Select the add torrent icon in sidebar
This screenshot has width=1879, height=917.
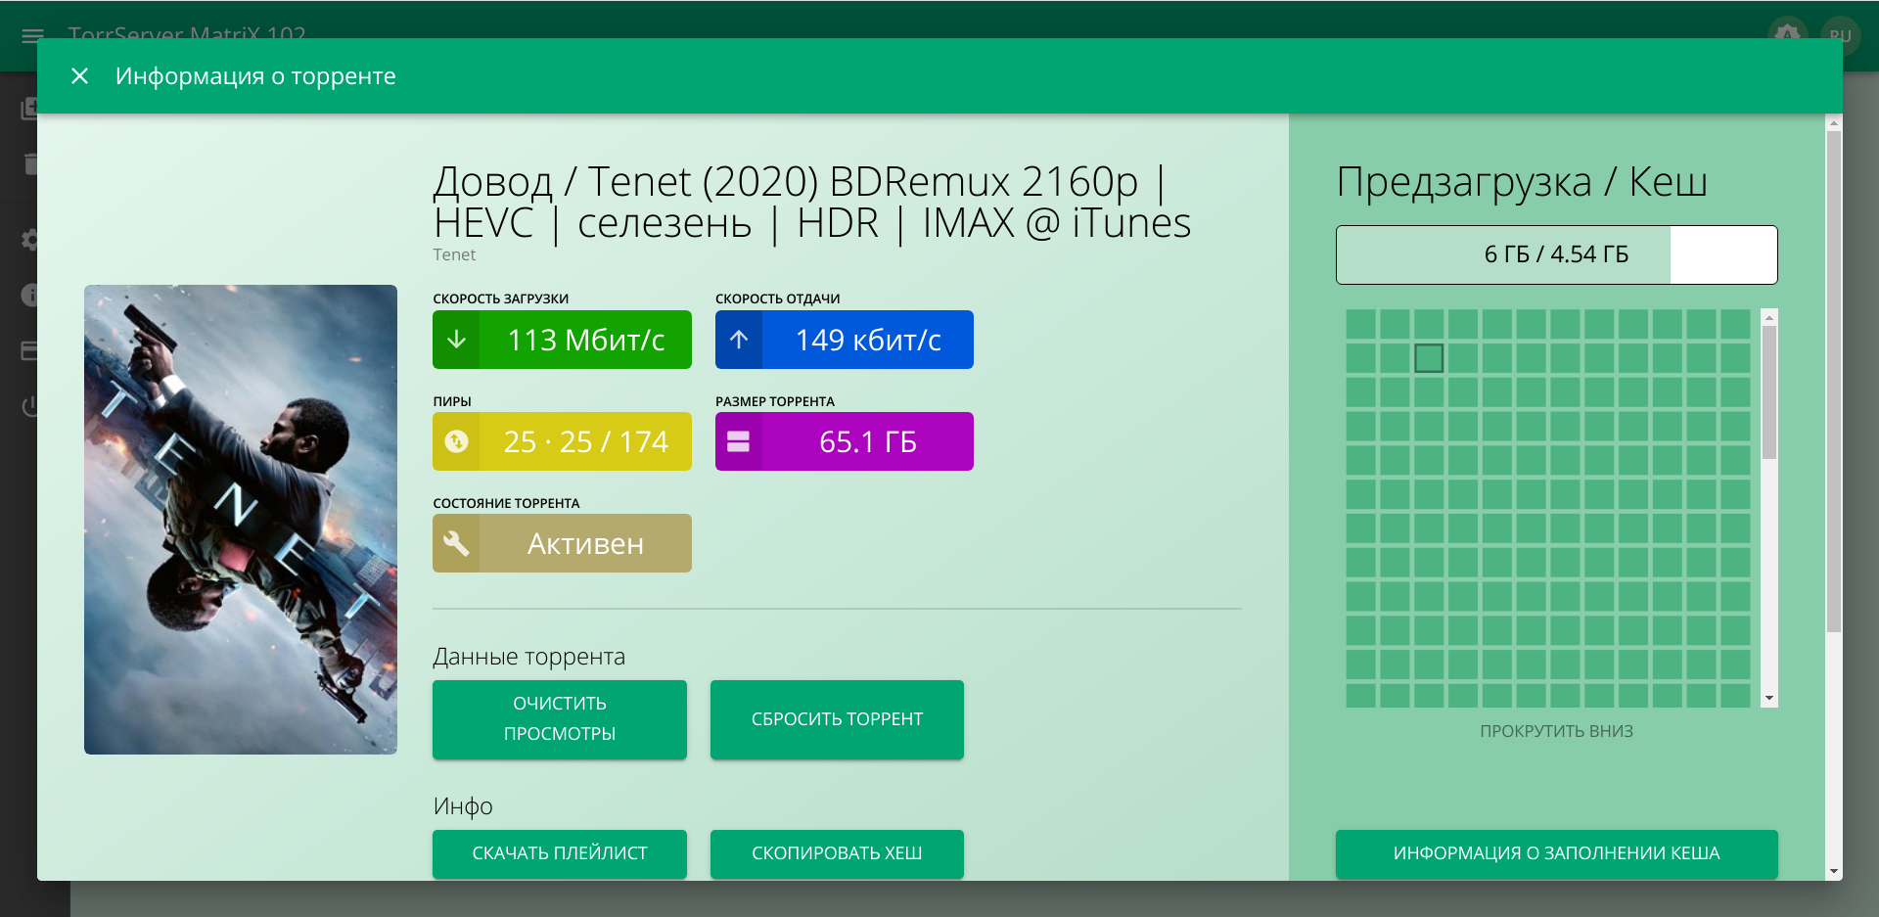point(29,109)
